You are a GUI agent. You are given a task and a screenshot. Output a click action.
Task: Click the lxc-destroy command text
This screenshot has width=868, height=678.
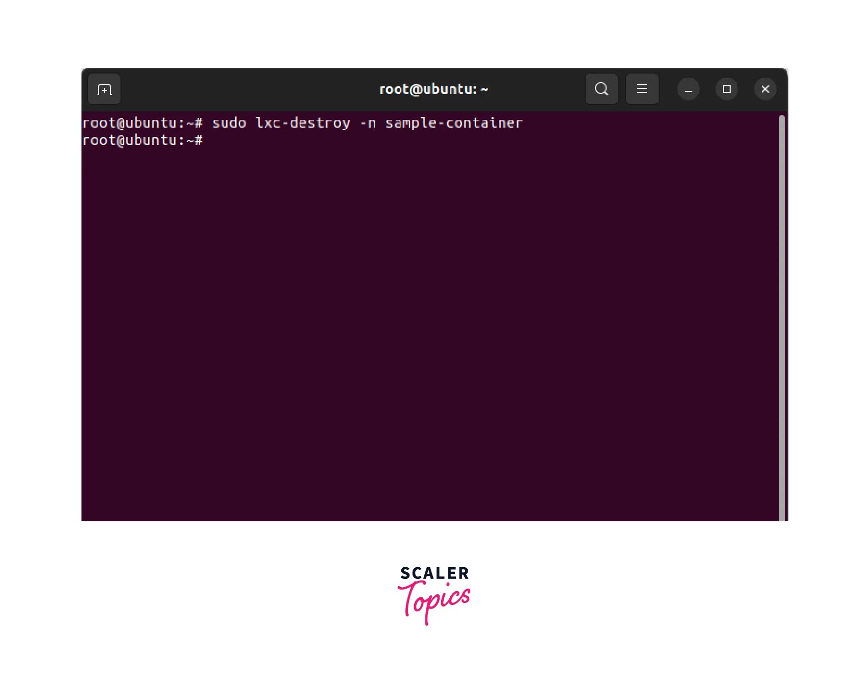pos(301,123)
